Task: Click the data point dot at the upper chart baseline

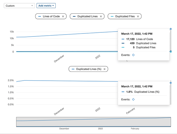Action: [x=171, y=51]
